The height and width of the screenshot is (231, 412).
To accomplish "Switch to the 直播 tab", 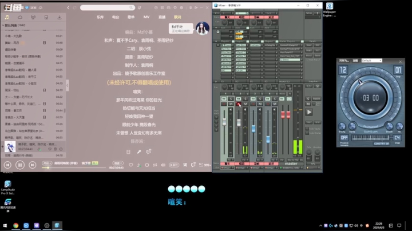I will click(162, 17).
